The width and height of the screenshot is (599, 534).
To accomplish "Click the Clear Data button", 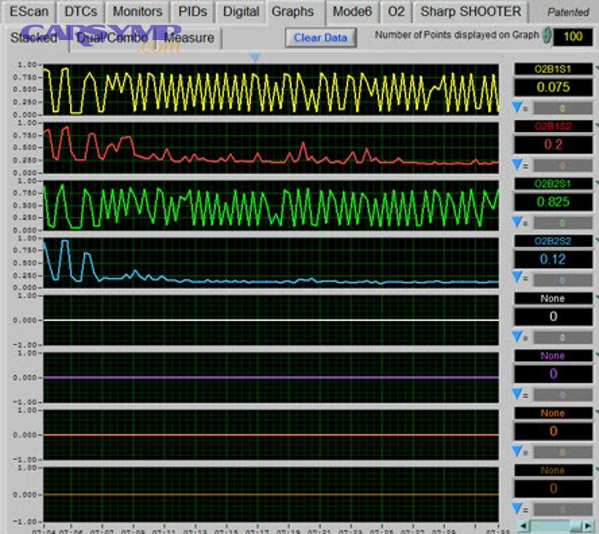I will [321, 39].
